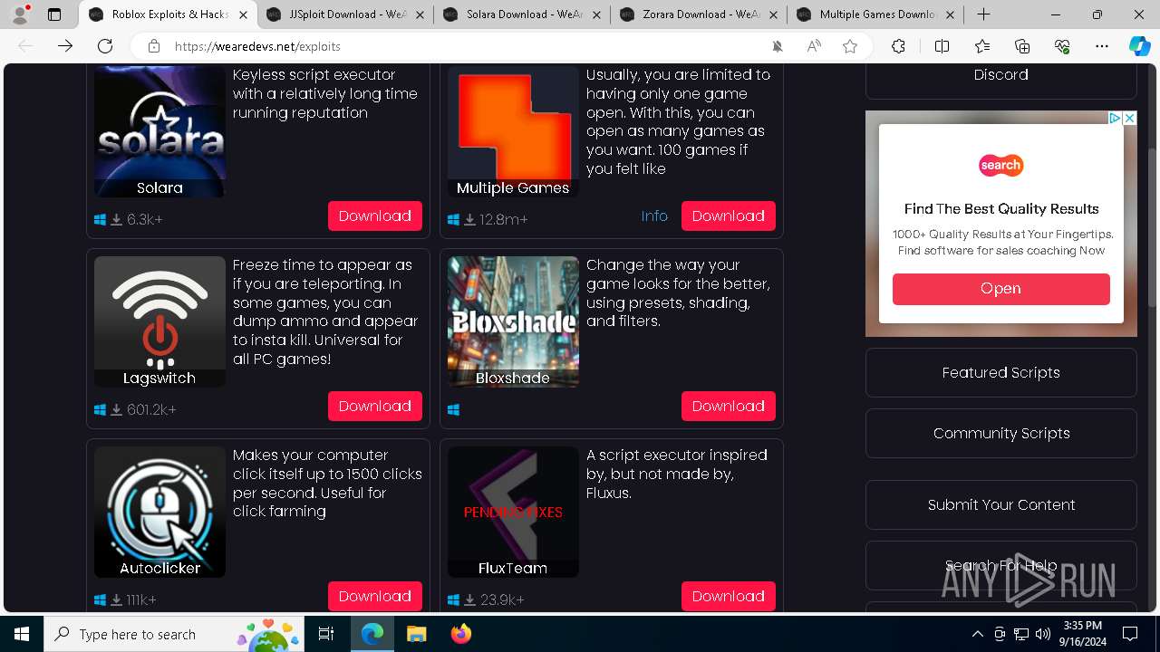Viewport: 1160px width, 652px height.
Task: Switch to Roblox Exploits & Hacks tab
Action: click(x=169, y=14)
